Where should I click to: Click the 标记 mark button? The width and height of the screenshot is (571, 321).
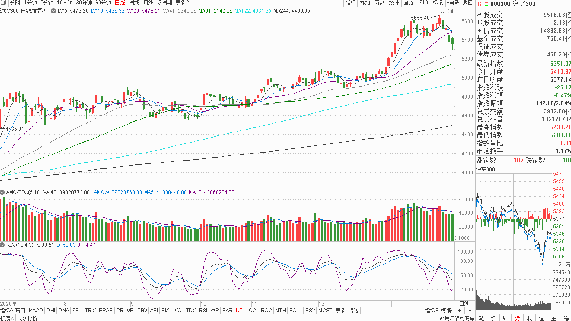coord(438,3)
